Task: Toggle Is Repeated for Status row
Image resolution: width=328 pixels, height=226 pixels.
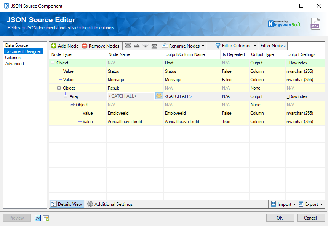Action: (227, 71)
